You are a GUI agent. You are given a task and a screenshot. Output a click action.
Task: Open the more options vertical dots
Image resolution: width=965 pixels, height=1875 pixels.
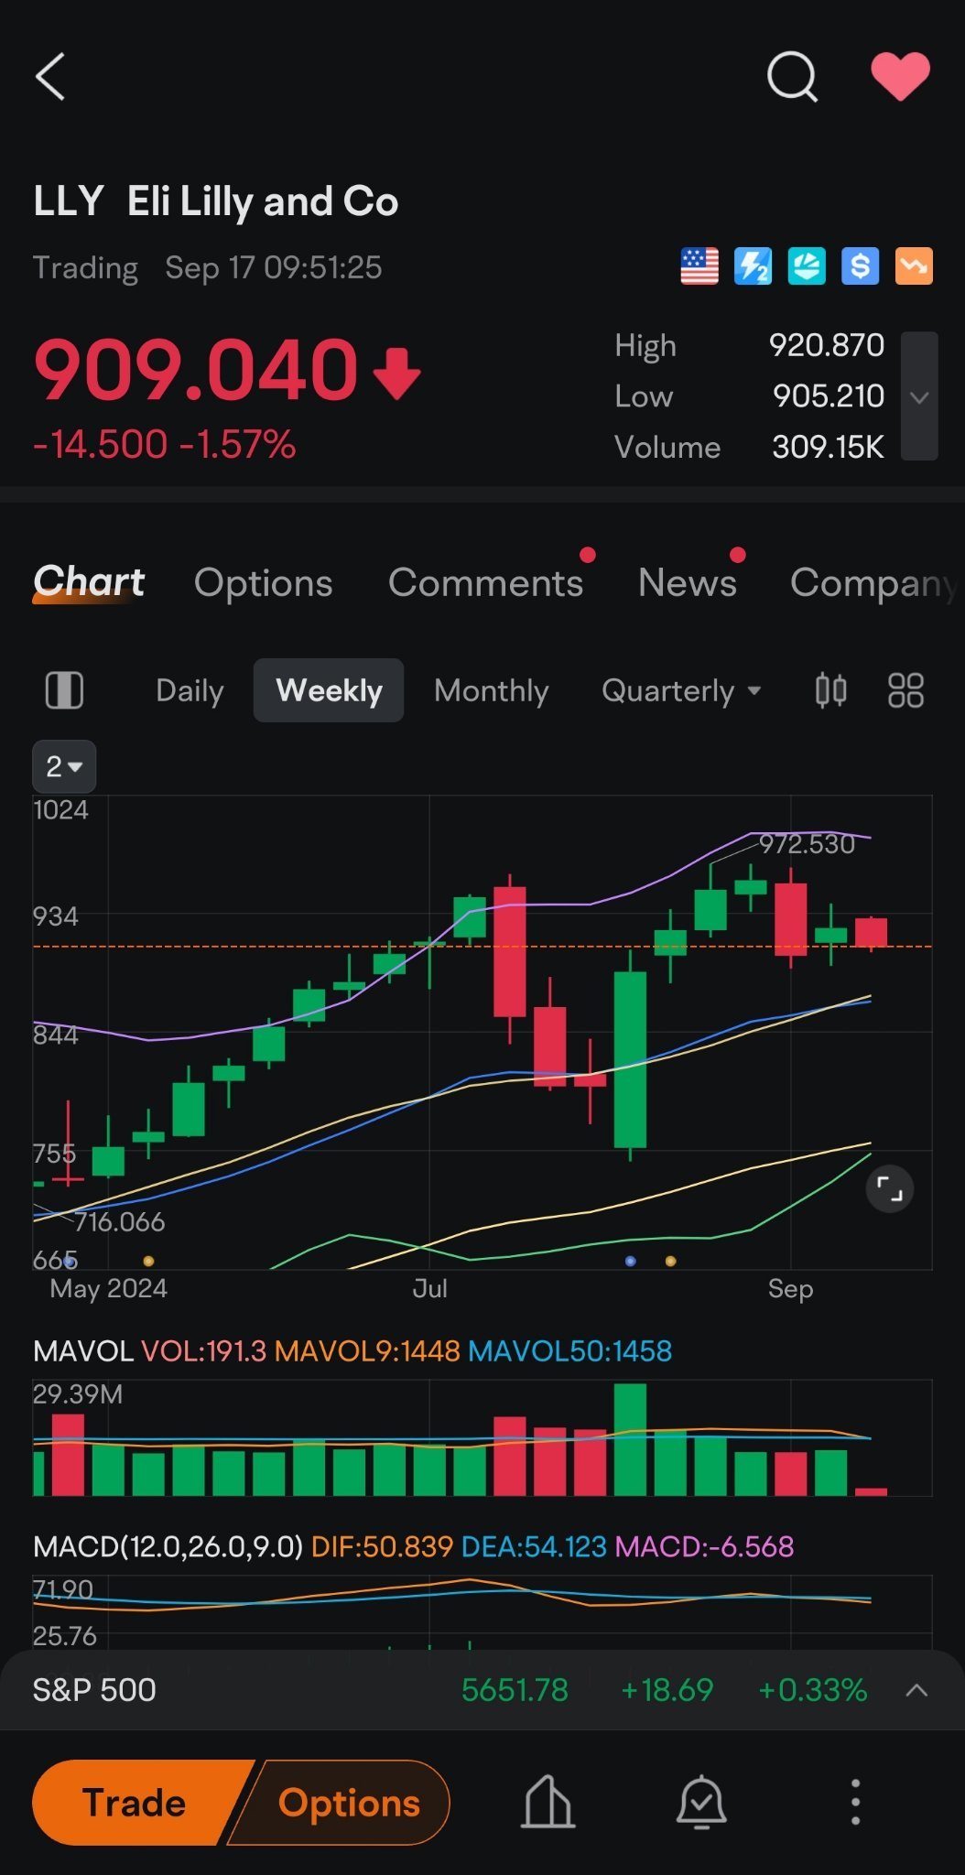pos(855,1802)
